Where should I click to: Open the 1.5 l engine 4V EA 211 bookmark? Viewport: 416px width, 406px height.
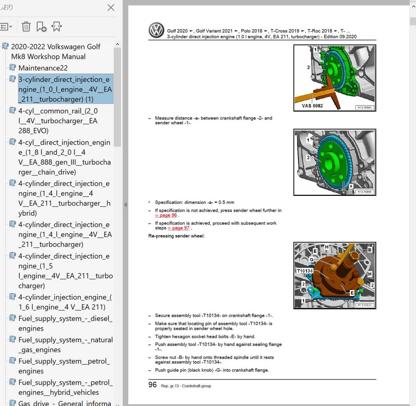pyautogui.click(x=66, y=271)
